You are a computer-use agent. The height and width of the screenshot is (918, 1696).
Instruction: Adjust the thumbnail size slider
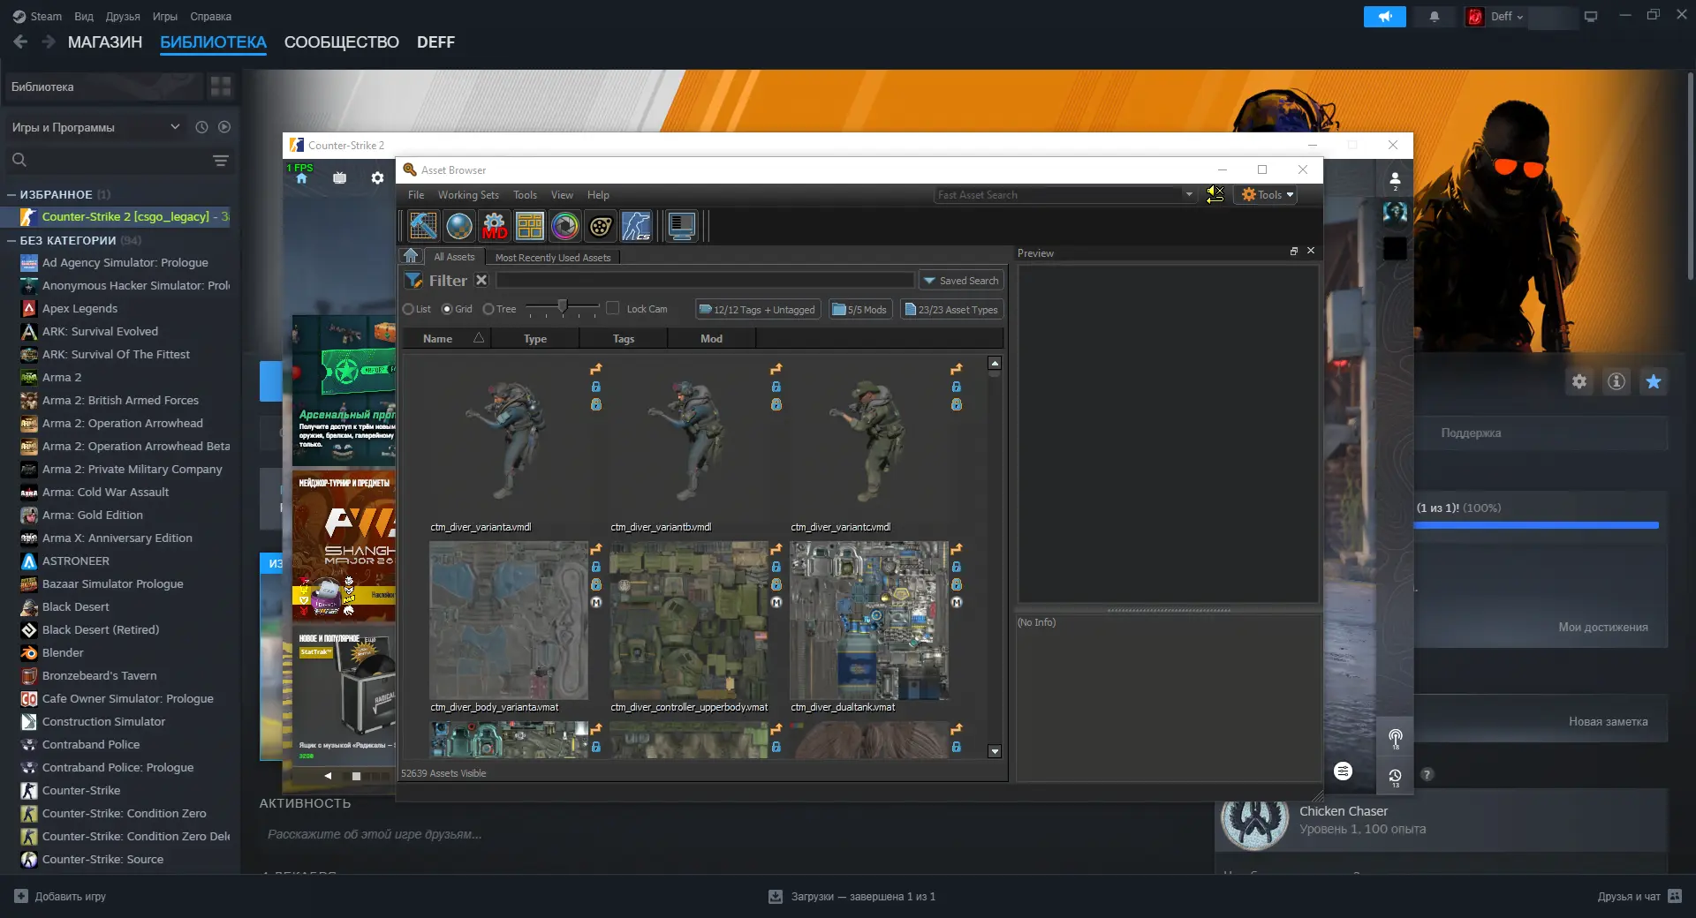(x=562, y=308)
